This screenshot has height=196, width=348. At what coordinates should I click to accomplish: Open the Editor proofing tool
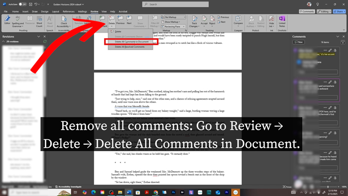(7, 20)
